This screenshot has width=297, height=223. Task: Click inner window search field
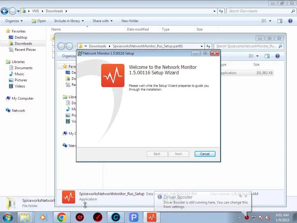[249, 46]
